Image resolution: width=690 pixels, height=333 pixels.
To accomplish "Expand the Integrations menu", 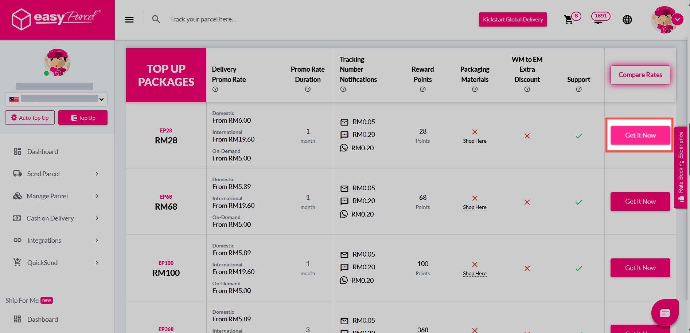I will [x=56, y=241].
